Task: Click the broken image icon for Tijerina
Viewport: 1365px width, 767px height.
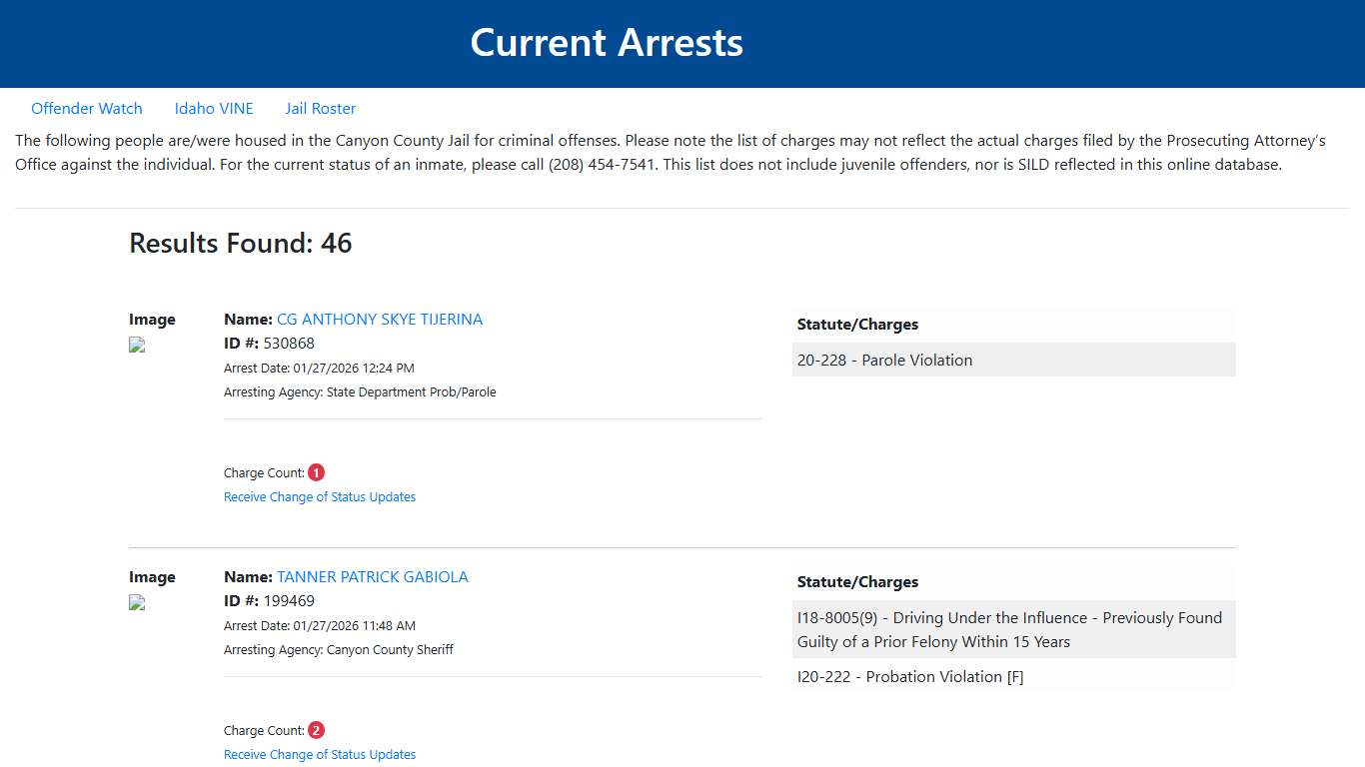Action: coord(136,345)
